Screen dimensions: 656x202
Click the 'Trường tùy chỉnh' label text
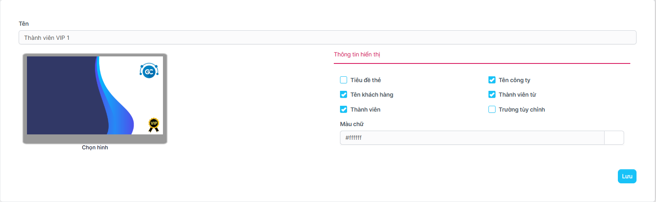click(x=522, y=110)
